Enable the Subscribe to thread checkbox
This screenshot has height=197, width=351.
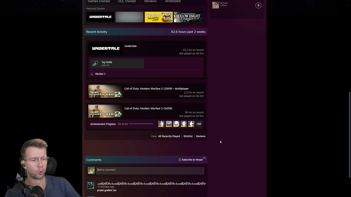point(180,160)
